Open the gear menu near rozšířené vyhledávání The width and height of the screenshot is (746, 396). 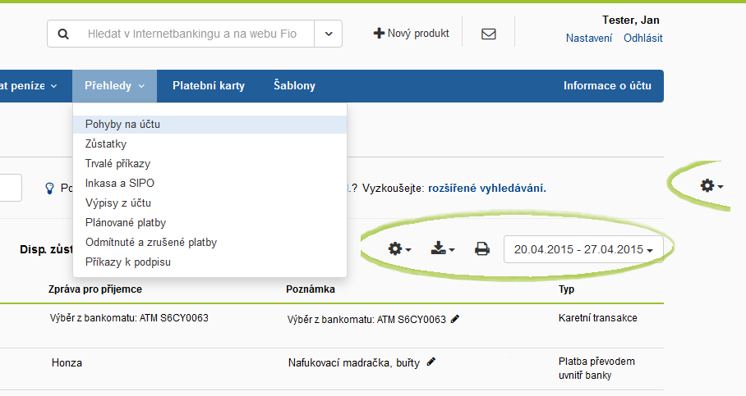711,185
